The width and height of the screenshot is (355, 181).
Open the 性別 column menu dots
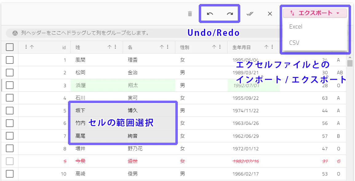click(220, 47)
